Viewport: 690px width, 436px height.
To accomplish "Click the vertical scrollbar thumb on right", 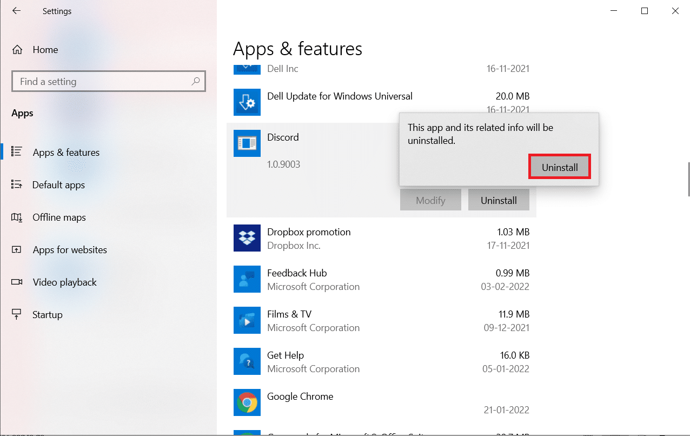I will [688, 179].
